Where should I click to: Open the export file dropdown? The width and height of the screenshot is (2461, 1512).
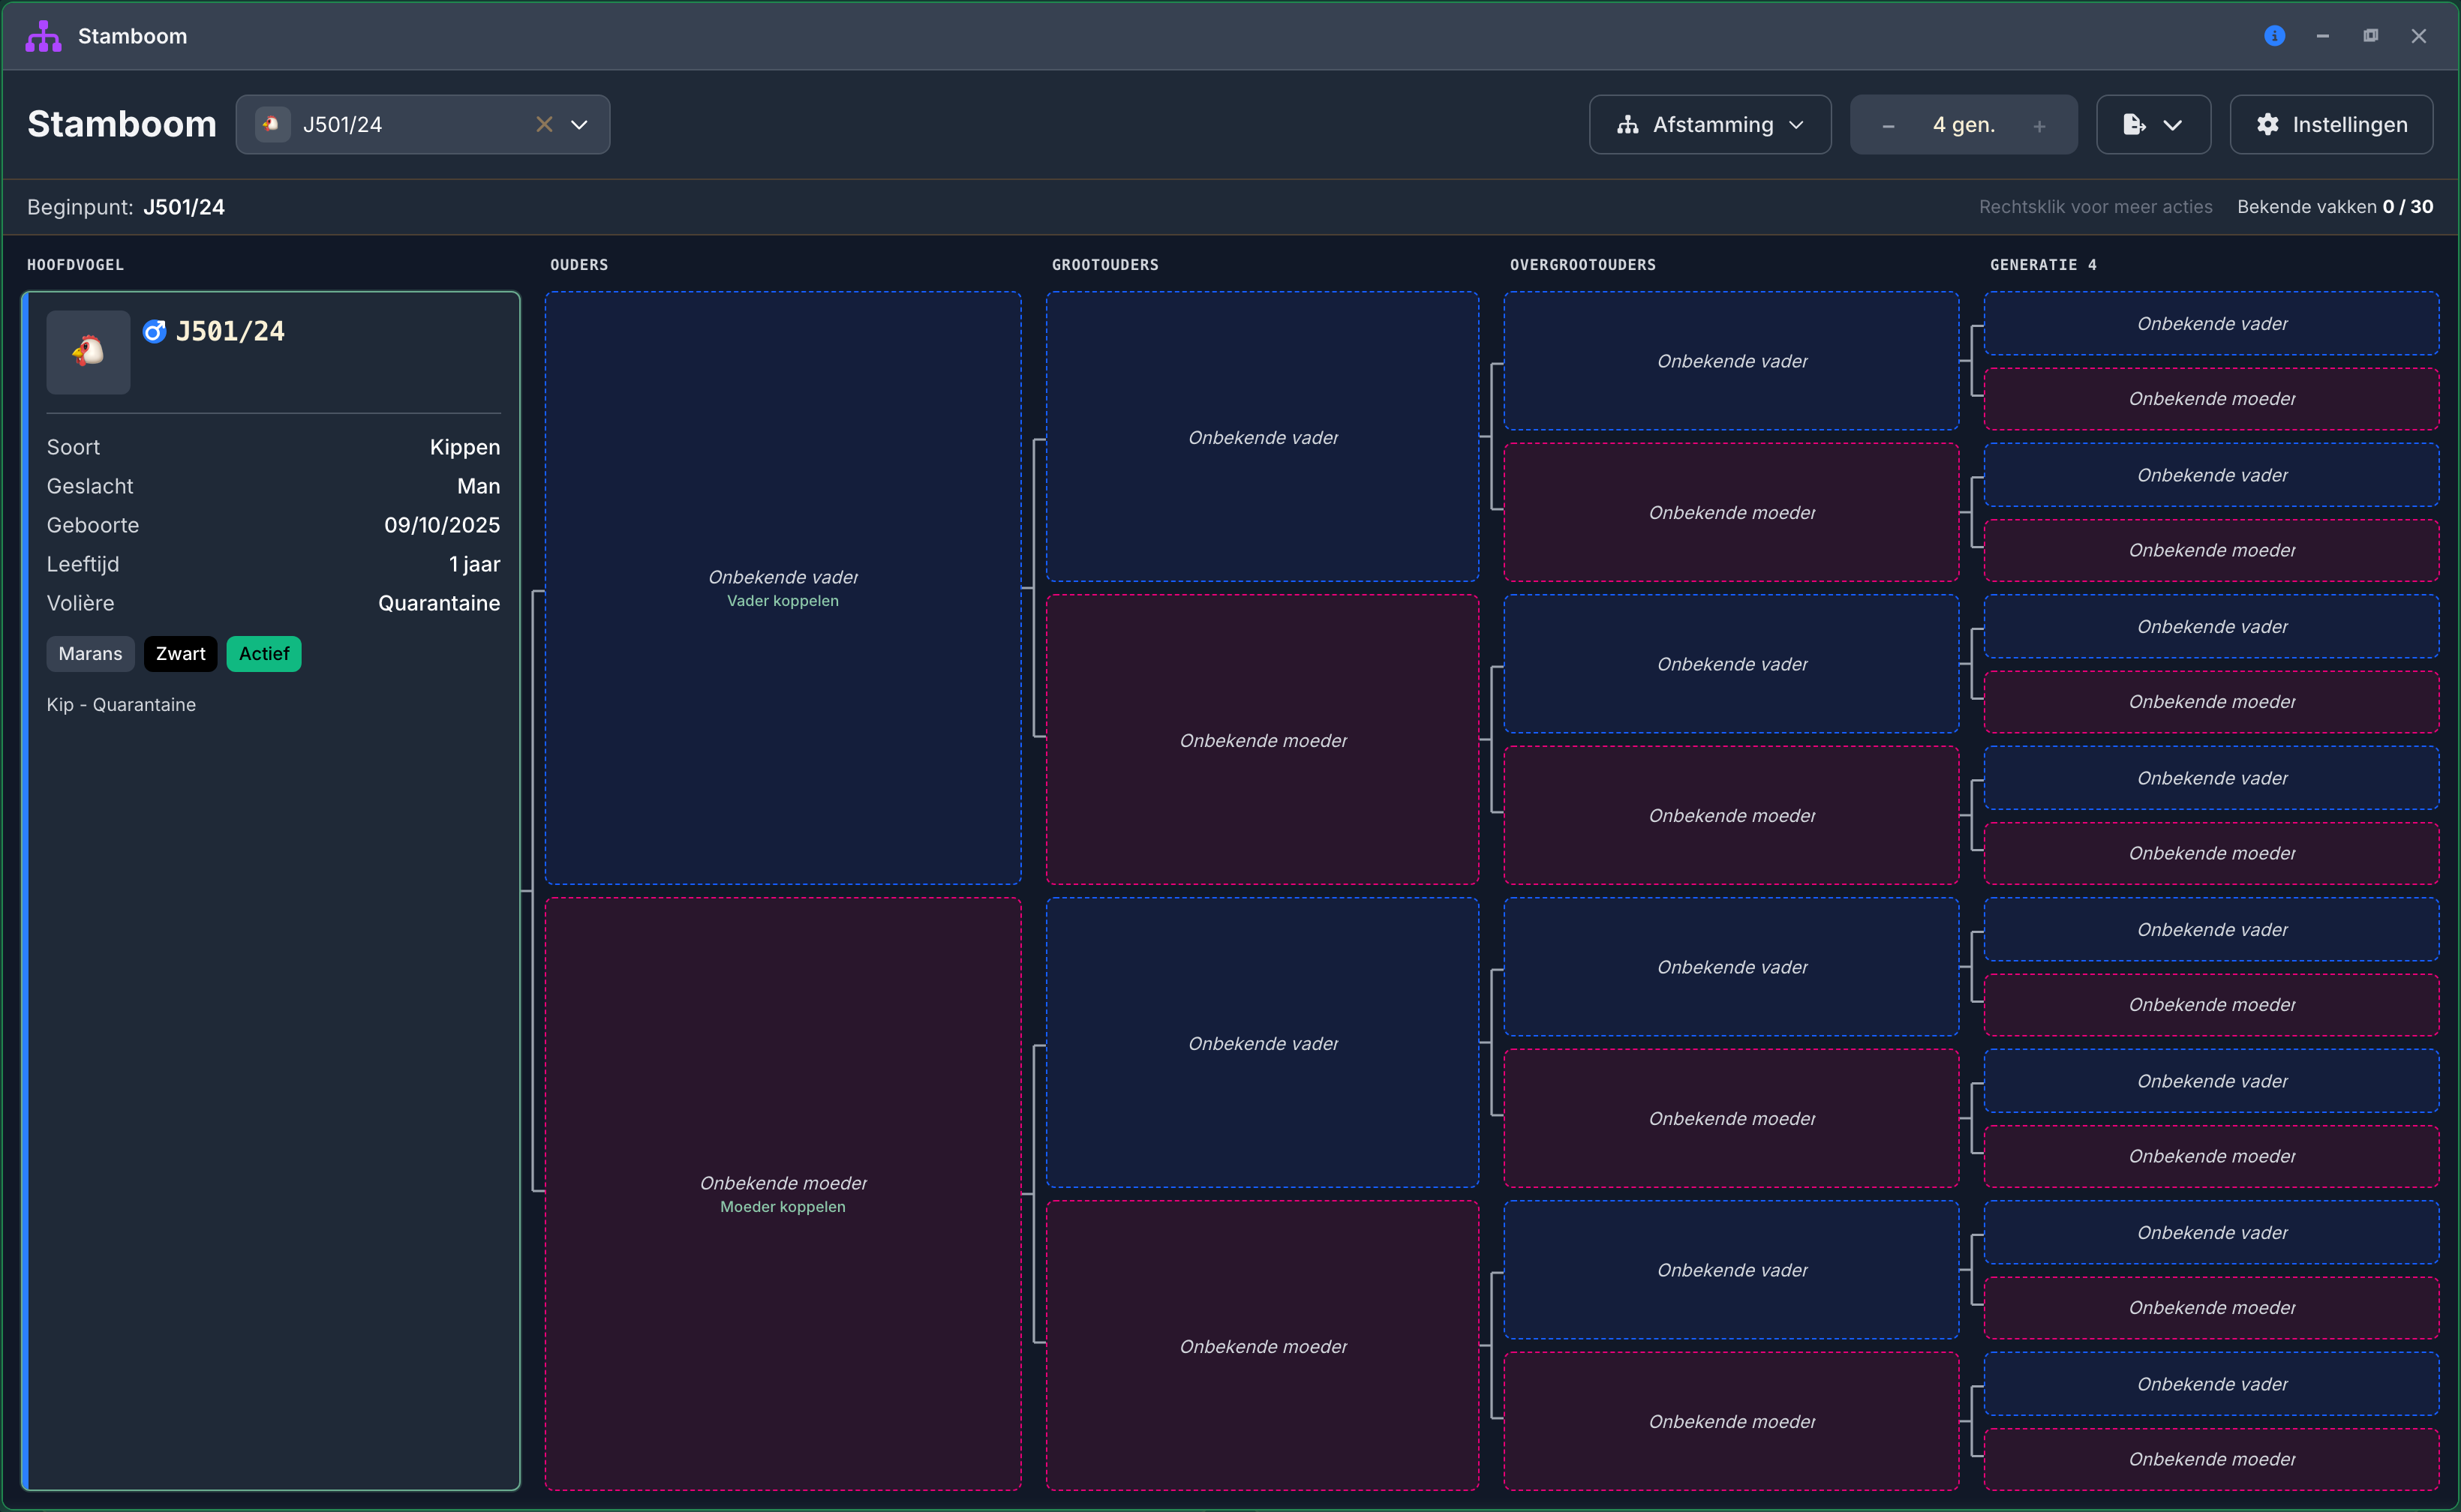coord(2153,124)
